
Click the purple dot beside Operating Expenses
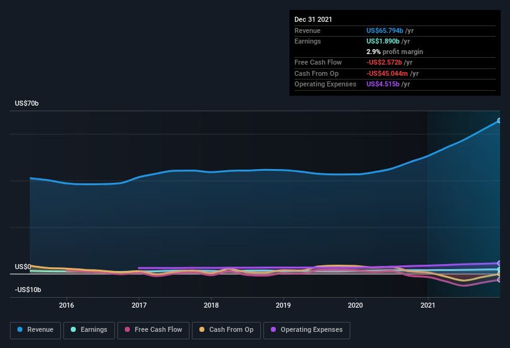pyautogui.click(x=273, y=330)
